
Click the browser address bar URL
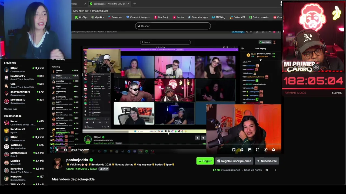(x=90, y=11)
